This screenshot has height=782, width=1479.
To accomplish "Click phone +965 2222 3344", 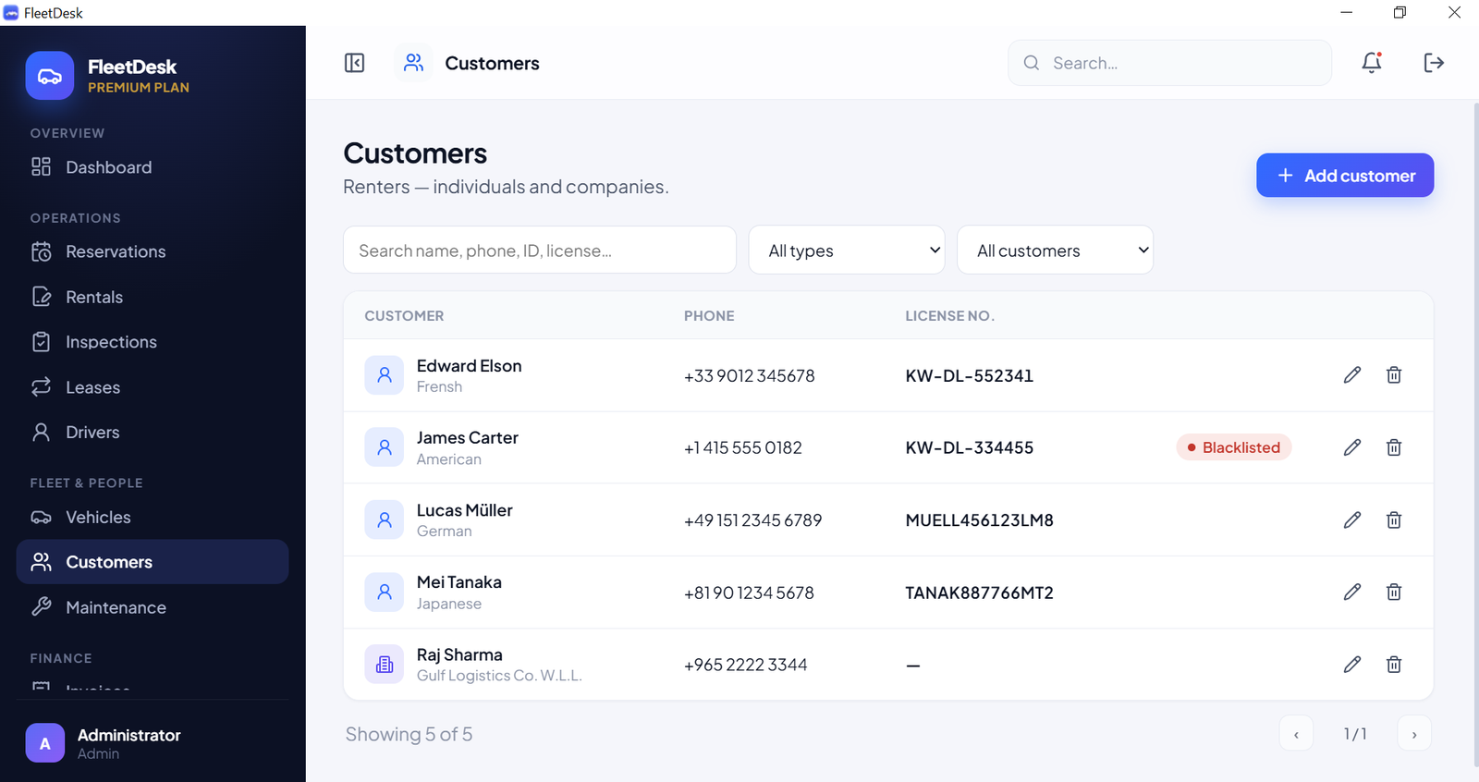I will tap(745, 666).
